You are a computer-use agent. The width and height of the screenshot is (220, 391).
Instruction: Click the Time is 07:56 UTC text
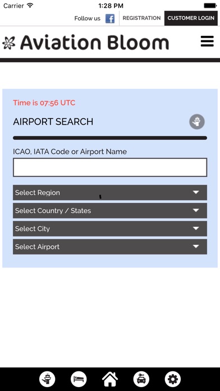tap(44, 103)
